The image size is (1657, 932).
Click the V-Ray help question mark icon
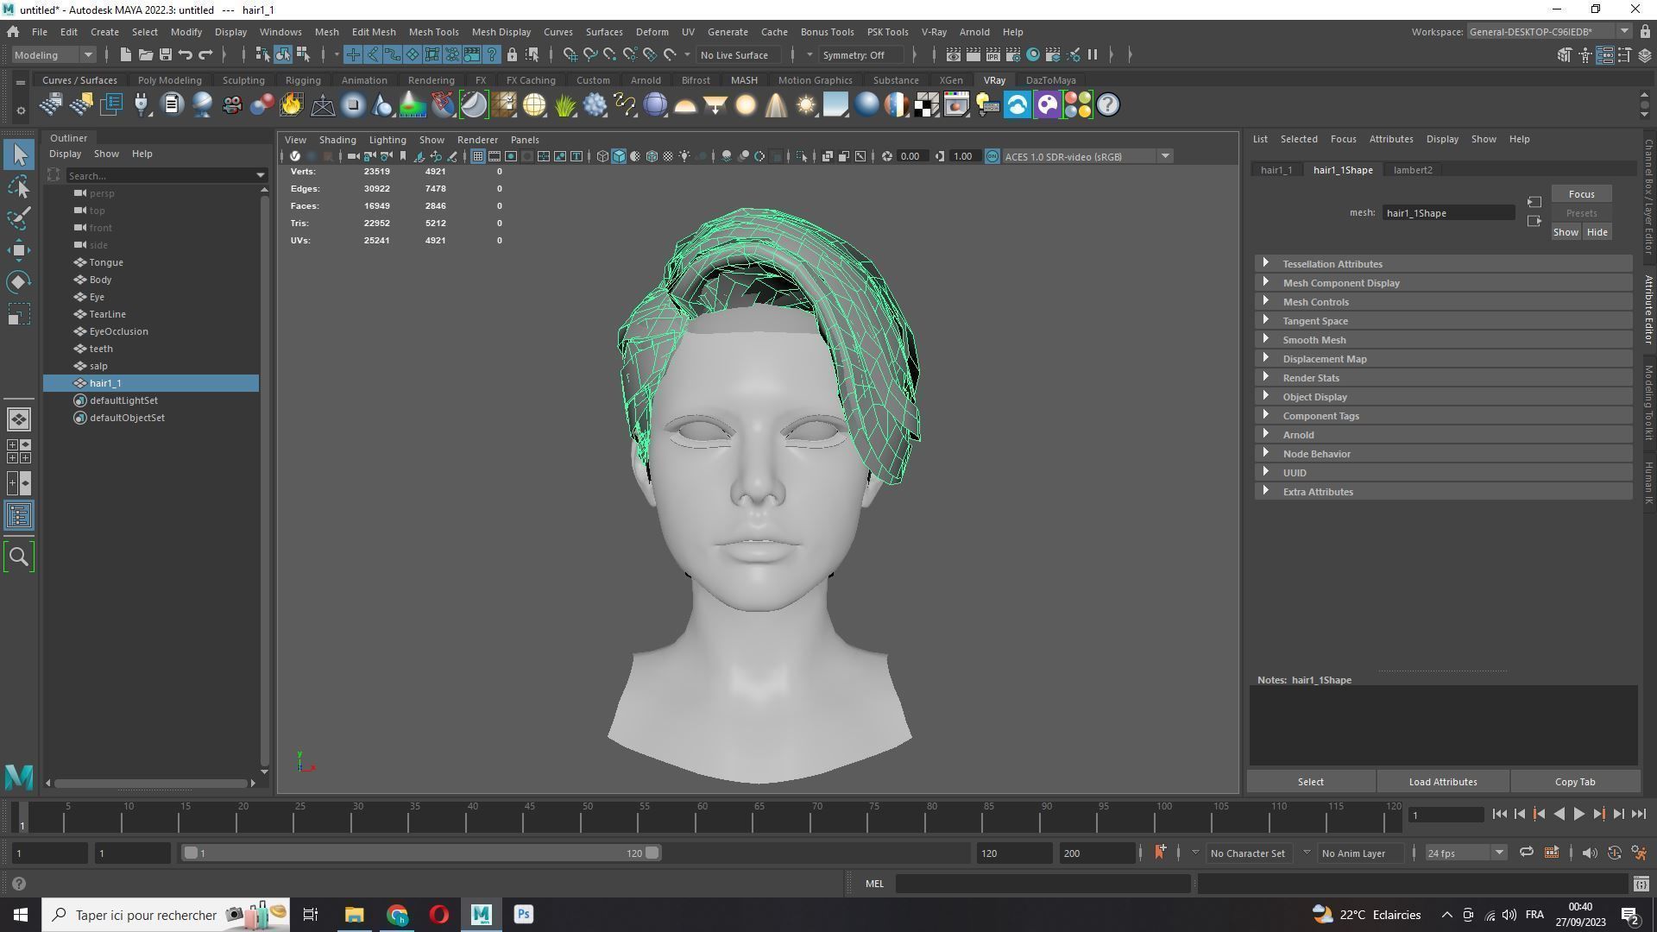point(1107,105)
